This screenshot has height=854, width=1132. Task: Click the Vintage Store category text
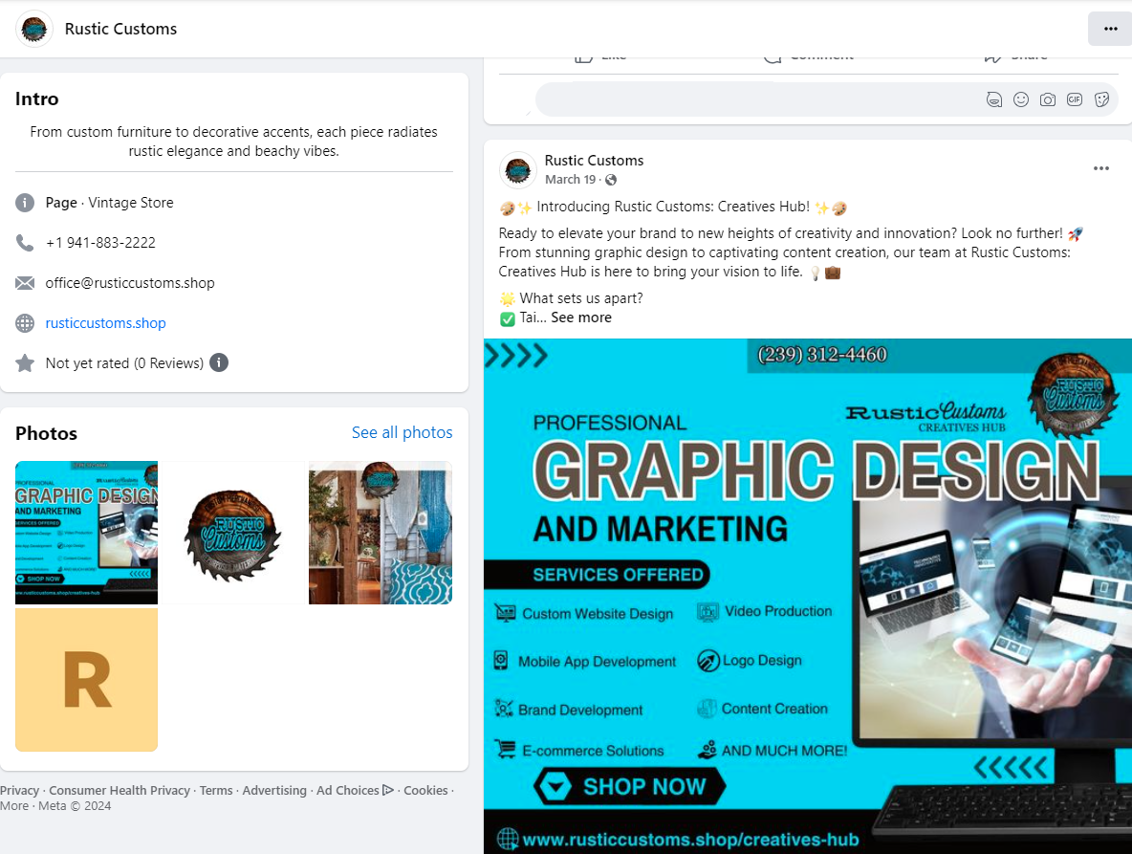[x=131, y=203]
